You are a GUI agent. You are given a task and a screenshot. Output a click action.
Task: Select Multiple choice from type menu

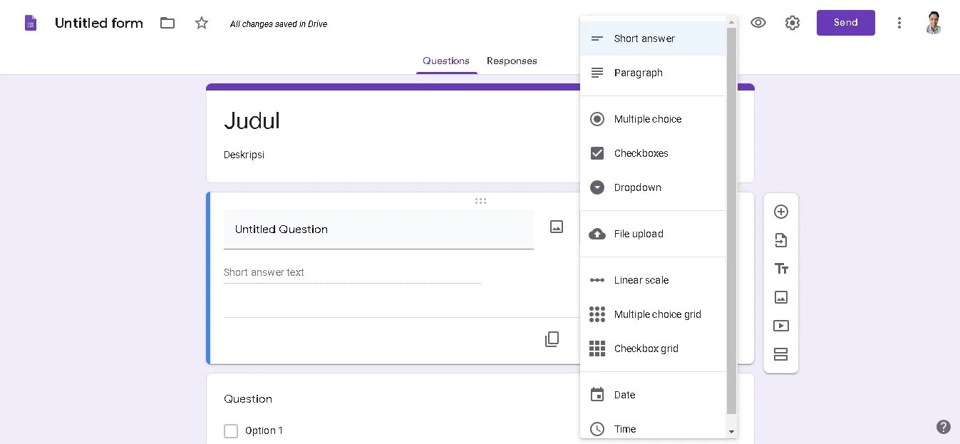tap(647, 119)
